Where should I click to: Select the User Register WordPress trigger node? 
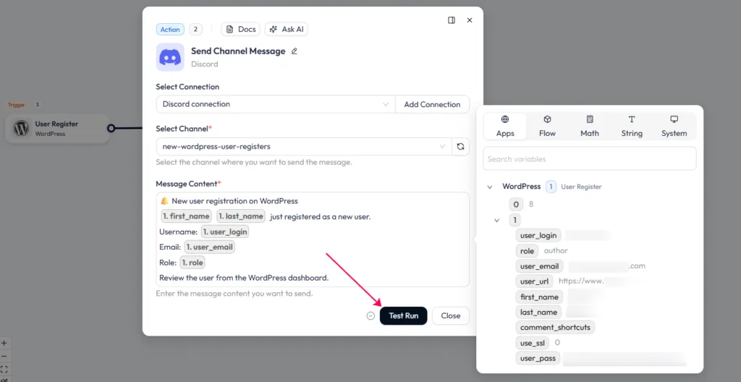point(58,129)
